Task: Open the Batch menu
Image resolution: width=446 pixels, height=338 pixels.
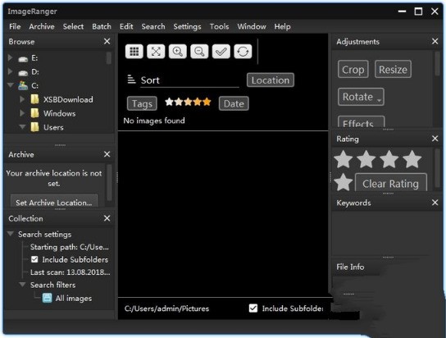Action: click(102, 26)
